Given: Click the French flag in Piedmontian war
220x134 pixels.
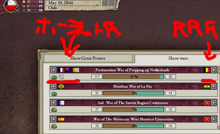Looking at the screenshot, I should (61, 70).
